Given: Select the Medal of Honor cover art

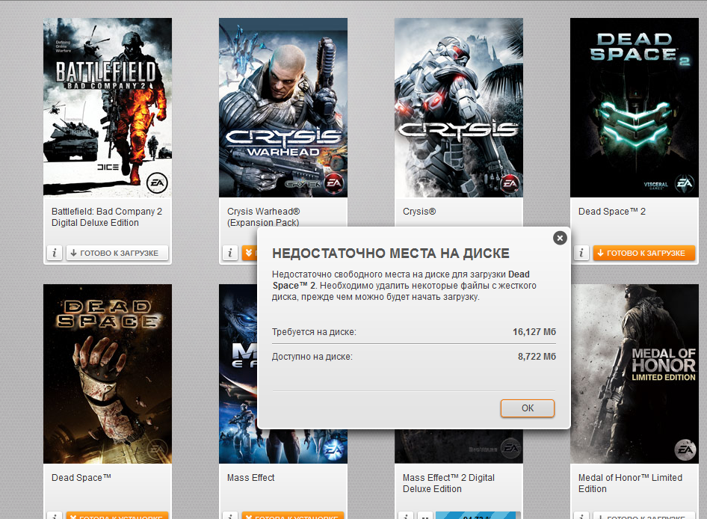Looking at the screenshot, I should tap(635, 374).
